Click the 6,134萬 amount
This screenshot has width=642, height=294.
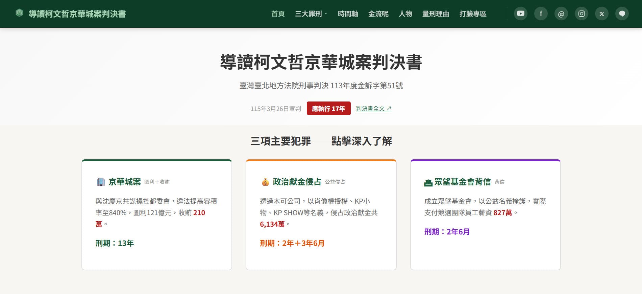point(272,224)
